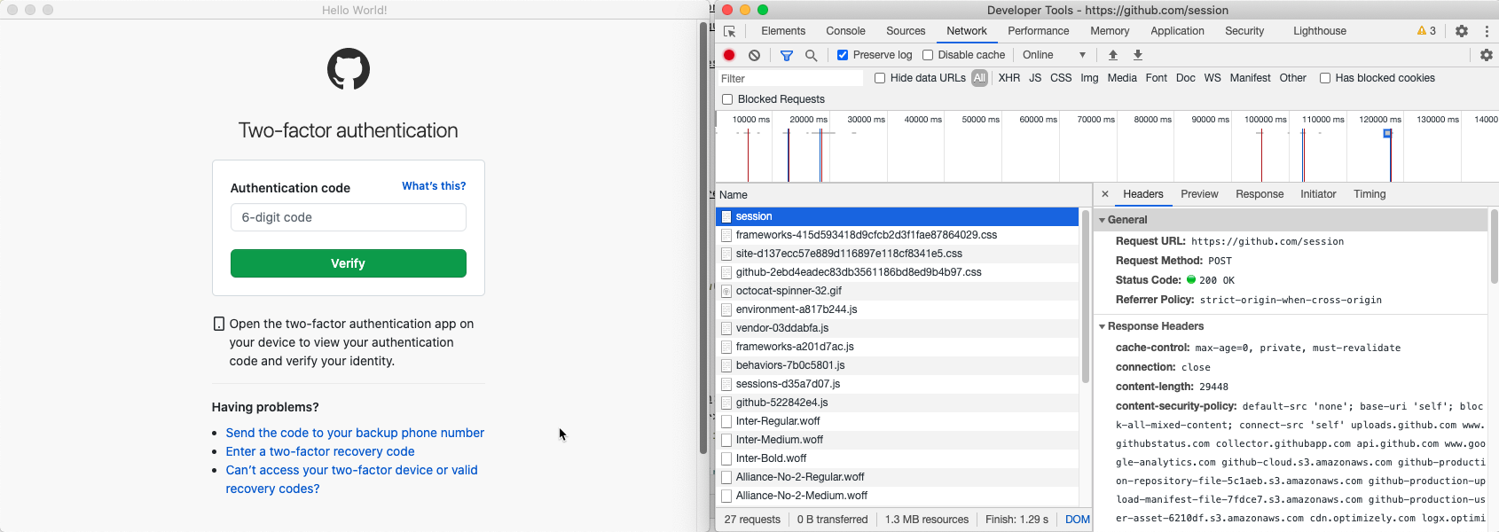Click the green Verify button

tap(349, 263)
